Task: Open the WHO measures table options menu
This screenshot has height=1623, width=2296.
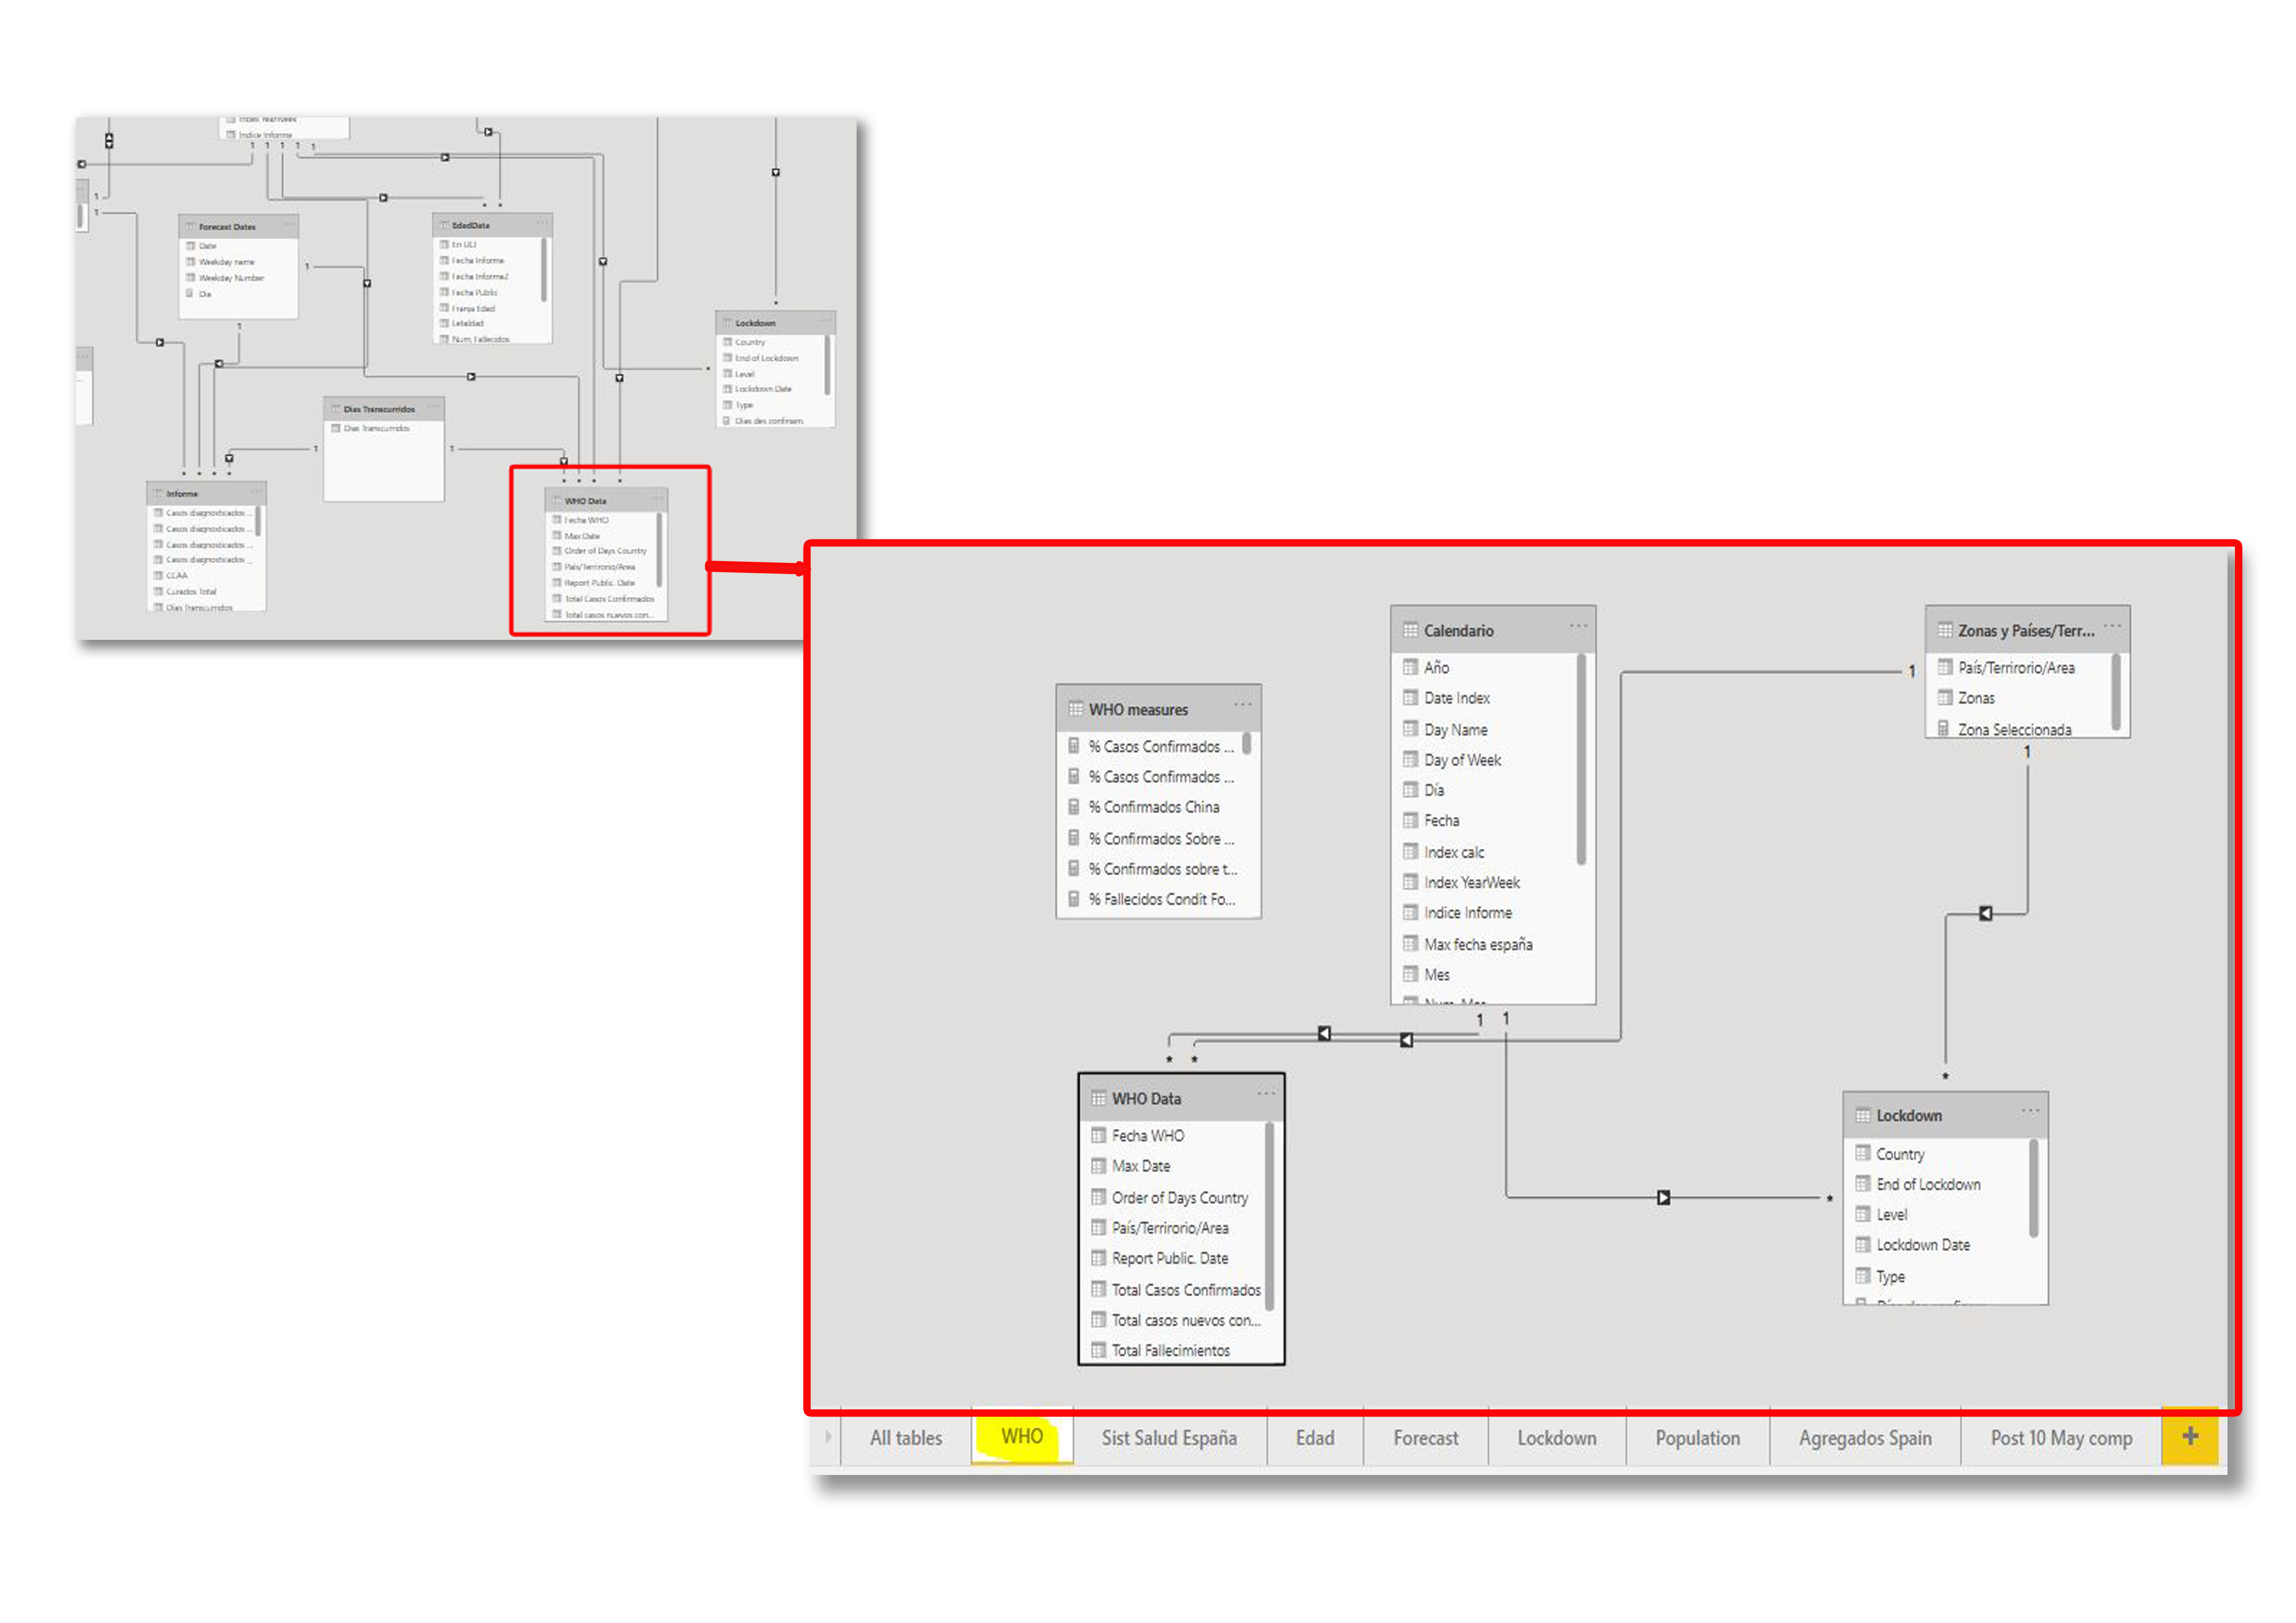Action: pyautogui.click(x=1243, y=705)
